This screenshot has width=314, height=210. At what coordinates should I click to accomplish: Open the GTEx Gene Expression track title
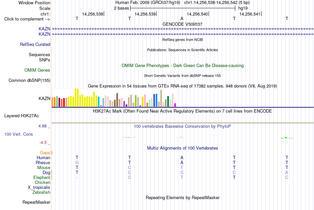click(182, 86)
